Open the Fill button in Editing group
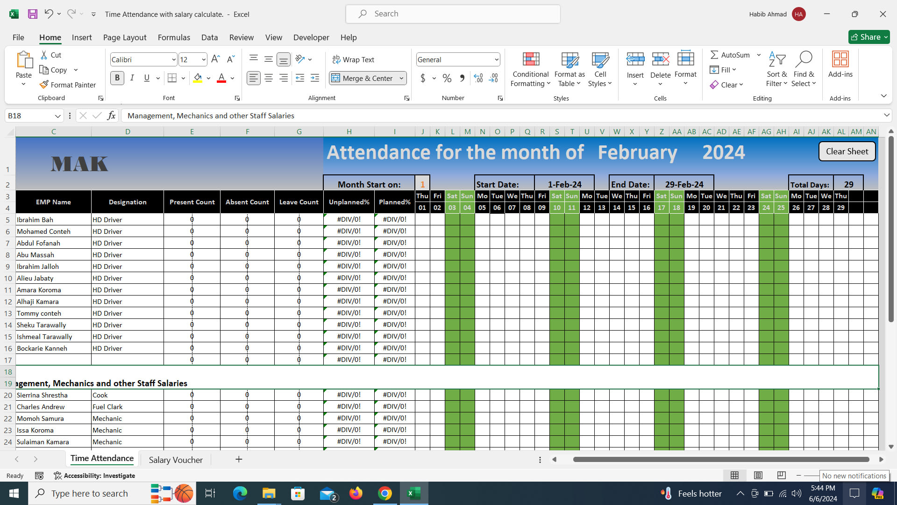Image resolution: width=897 pixels, height=505 pixels. [x=723, y=70]
